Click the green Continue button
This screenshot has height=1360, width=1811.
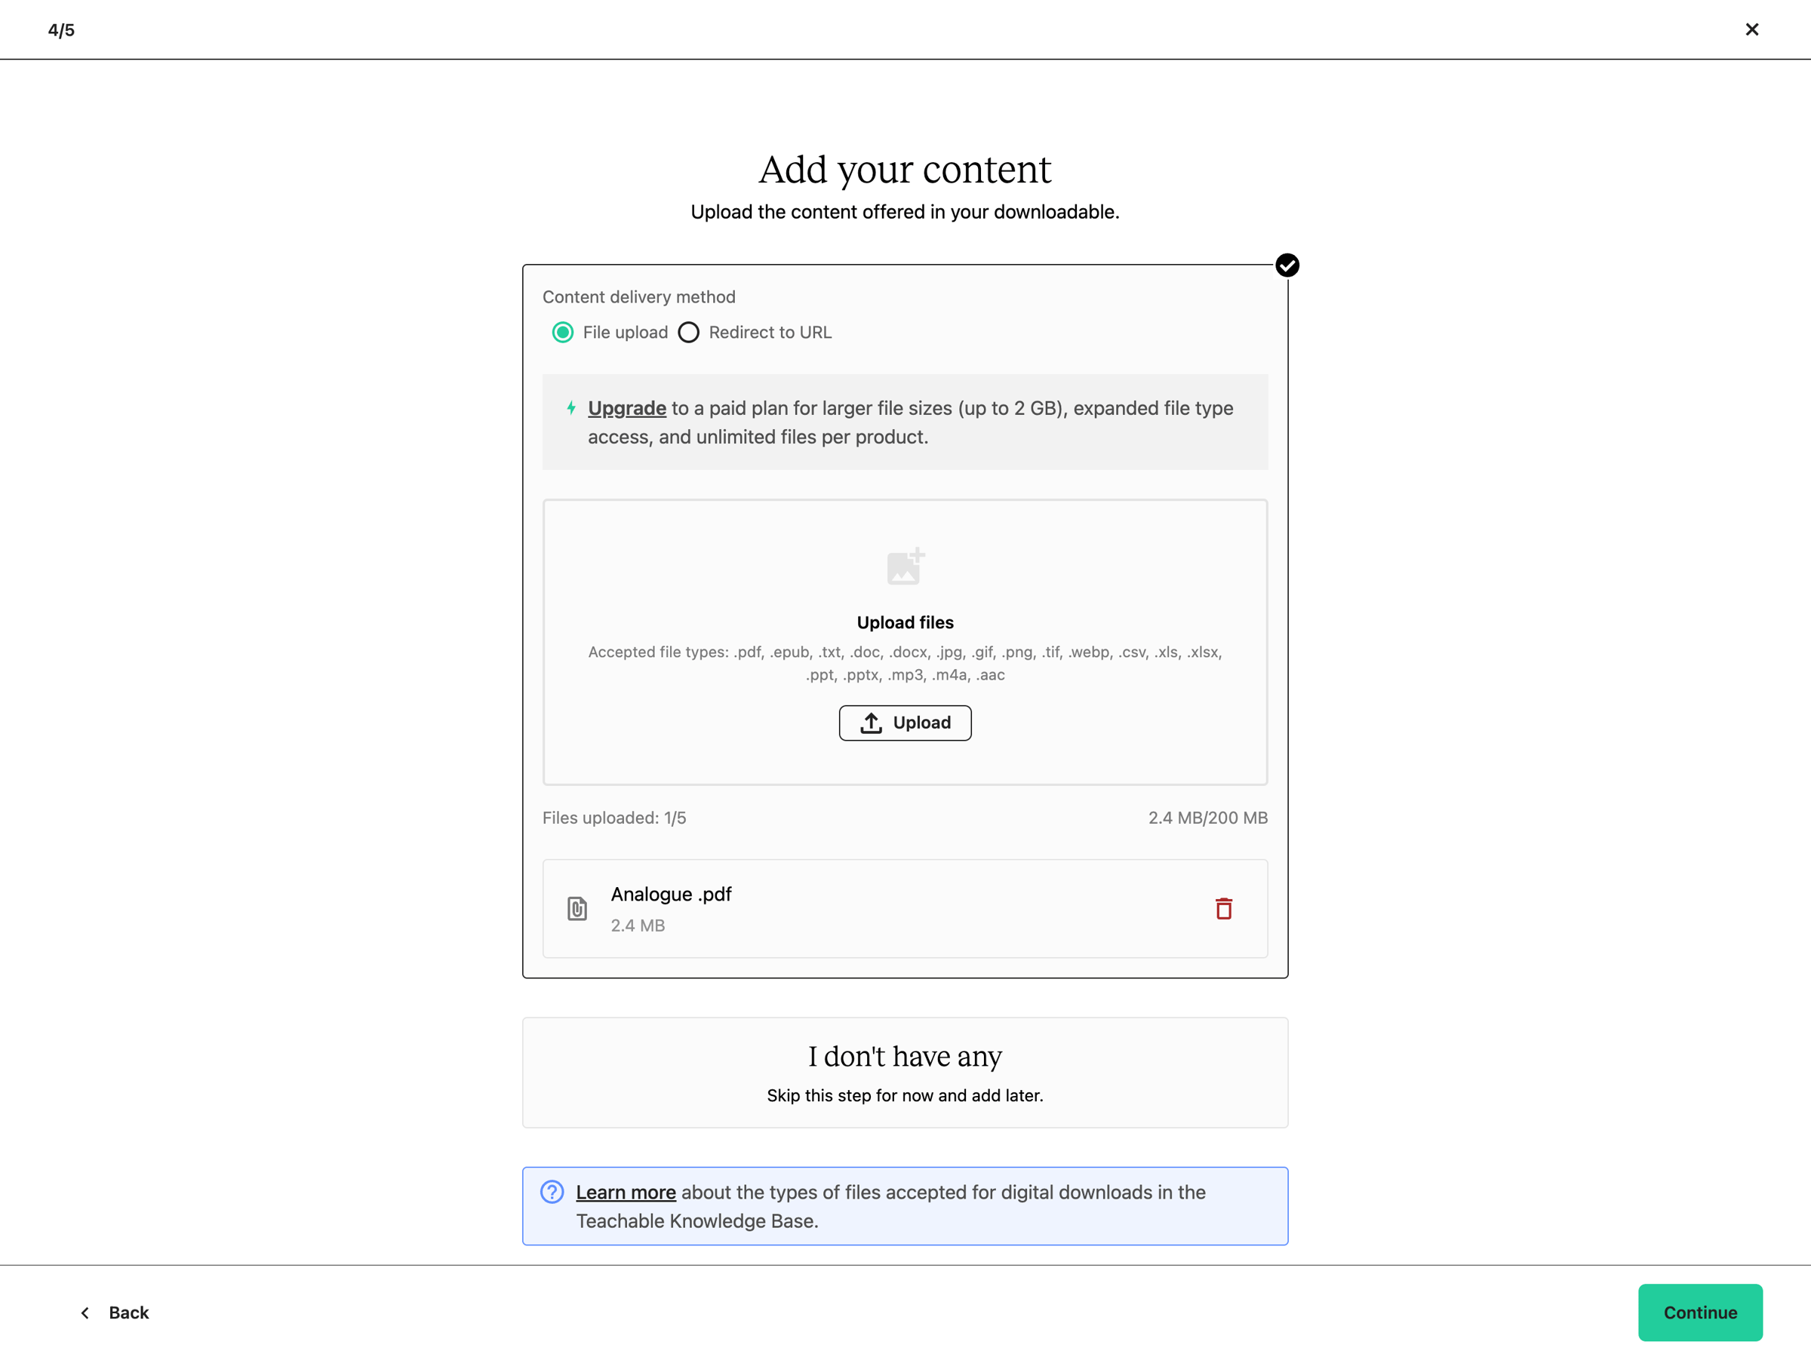pyautogui.click(x=1699, y=1312)
